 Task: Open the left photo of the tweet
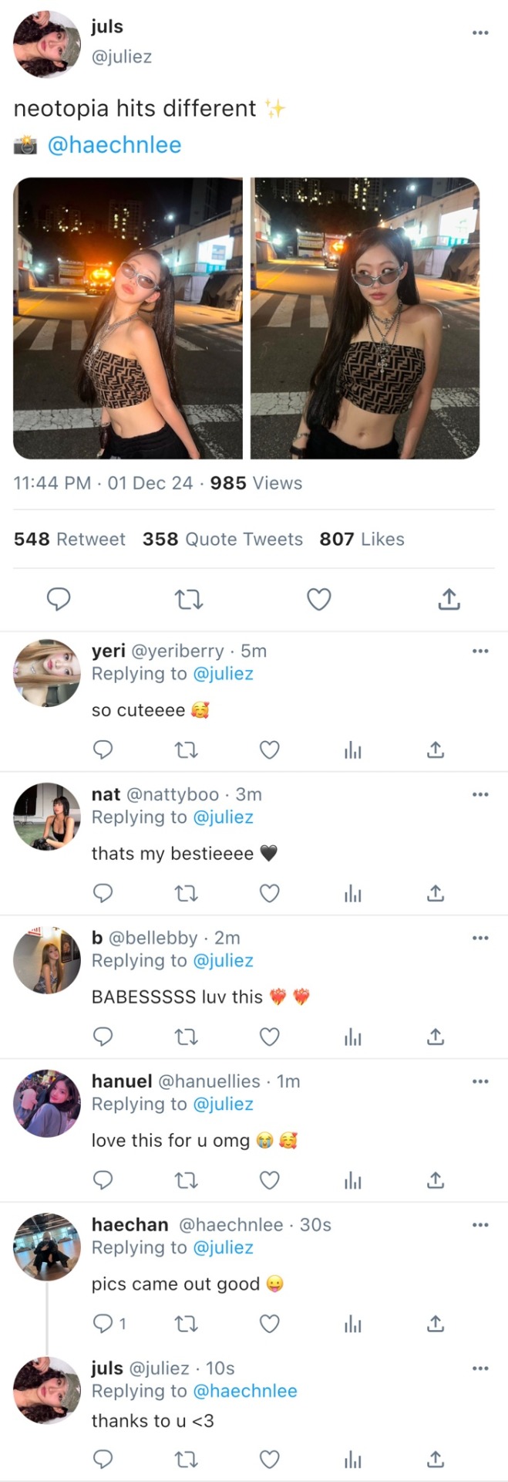tap(128, 318)
